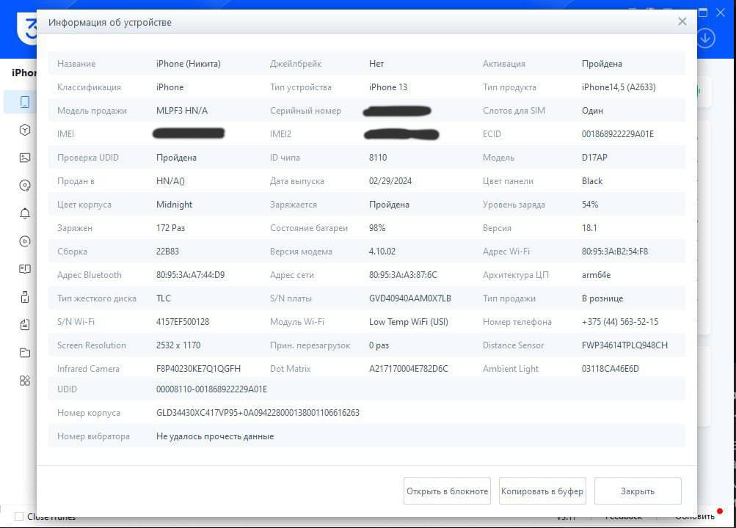Select Distance Sensor value FWP34614TPLQ948CH
This screenshot has width=736, height=528.
click(x=624, y=345)
